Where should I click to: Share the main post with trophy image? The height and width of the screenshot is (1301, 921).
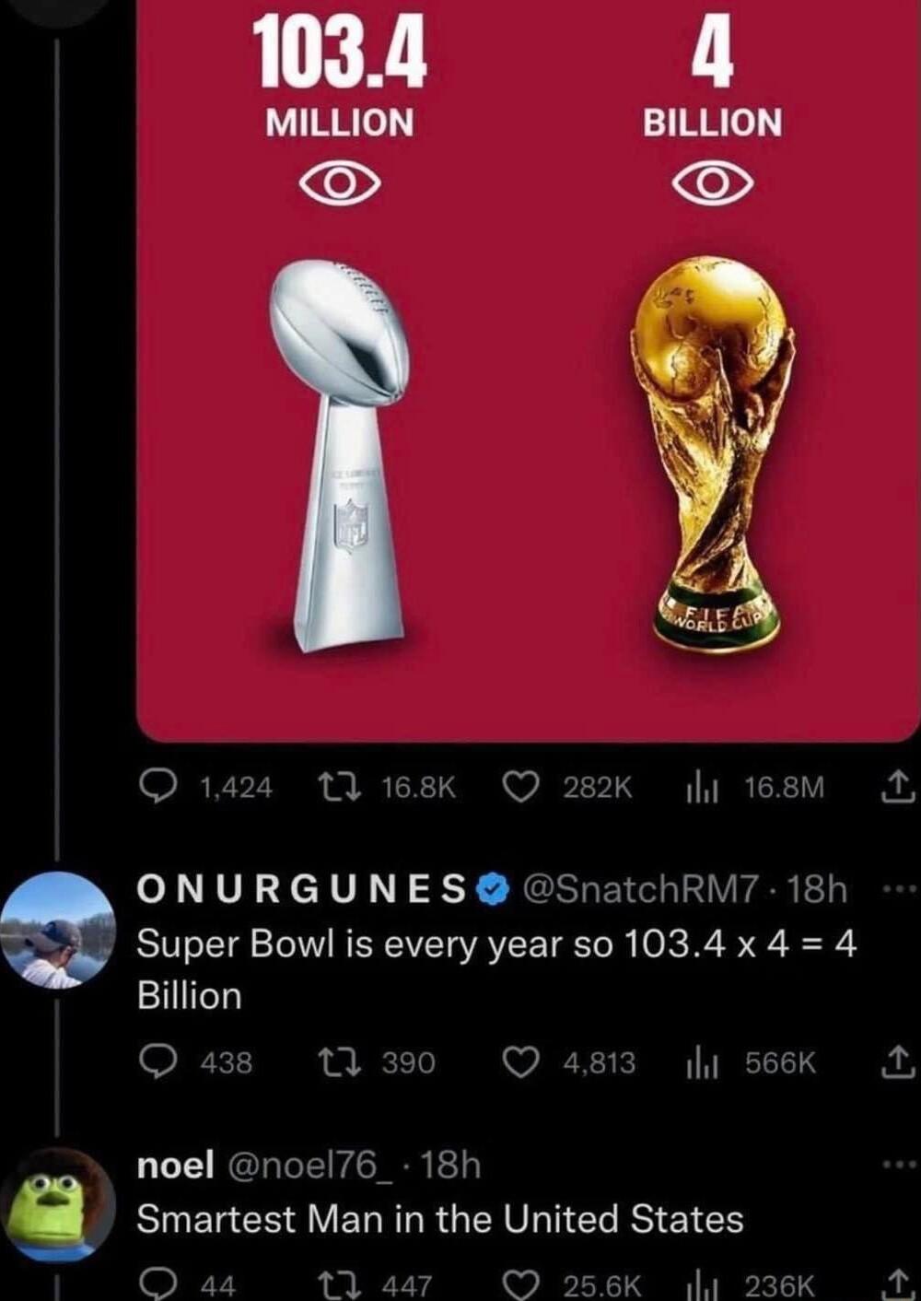(x=897, y=787)
